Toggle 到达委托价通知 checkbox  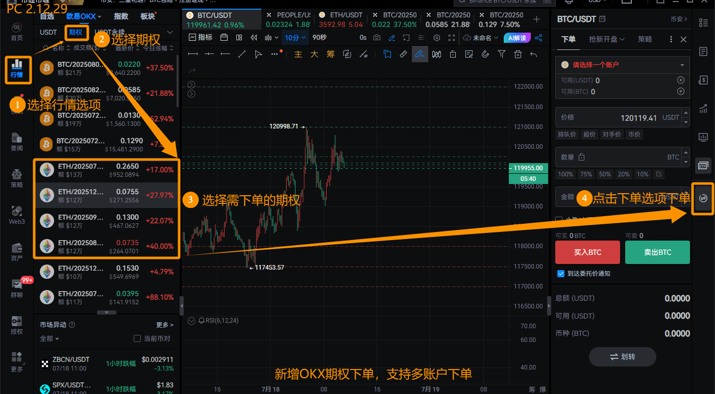point(561,274)
